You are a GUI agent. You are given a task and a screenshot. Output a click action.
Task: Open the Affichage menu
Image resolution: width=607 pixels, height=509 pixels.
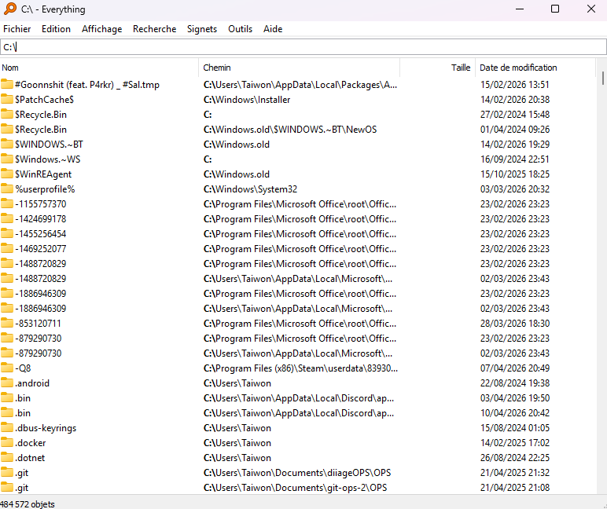coord(101,29)
